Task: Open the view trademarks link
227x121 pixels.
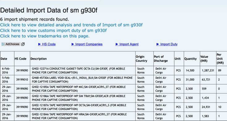Action: click(45, 36)
